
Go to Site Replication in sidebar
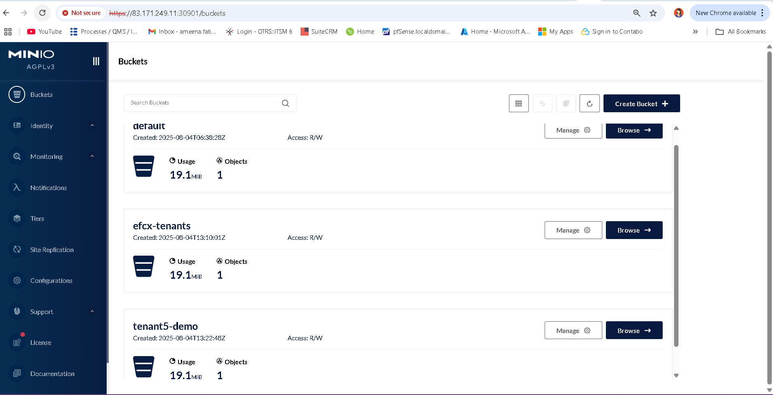52,250
